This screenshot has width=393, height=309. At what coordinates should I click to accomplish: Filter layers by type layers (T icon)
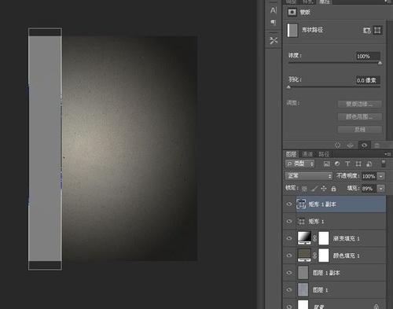pyautogui.click(x=347, y=164)
